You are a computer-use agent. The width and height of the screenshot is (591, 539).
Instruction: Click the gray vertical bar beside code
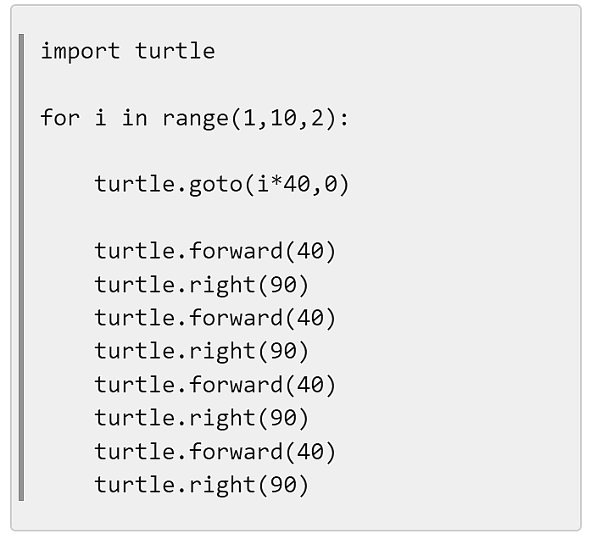coord(21,268)
